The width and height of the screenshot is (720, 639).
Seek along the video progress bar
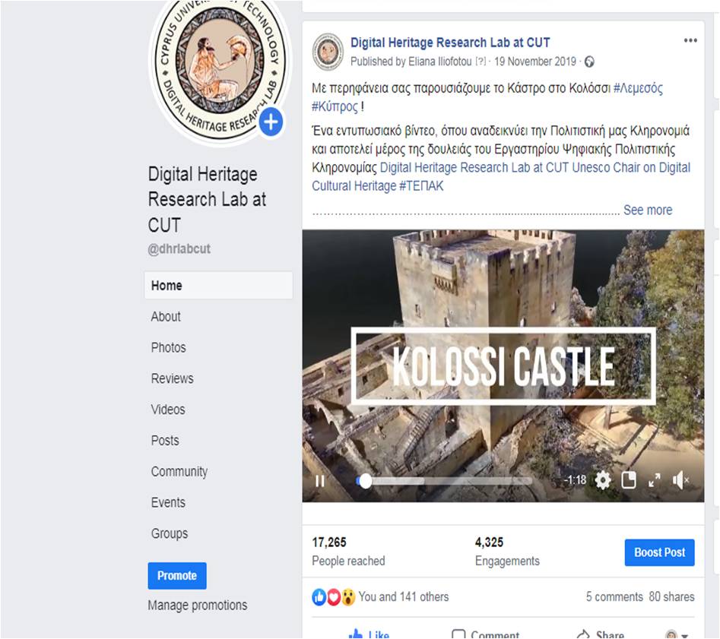pyautogui.click(x=444, y=481)
